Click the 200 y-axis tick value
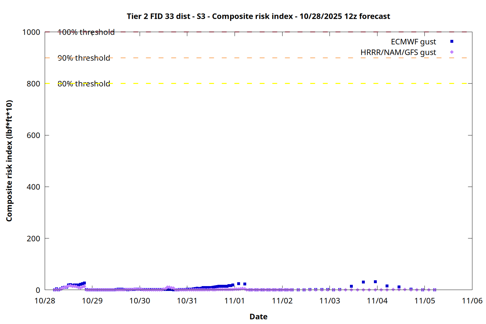The width and height of the screenshot is (486, 324). (x=33, y=238)
